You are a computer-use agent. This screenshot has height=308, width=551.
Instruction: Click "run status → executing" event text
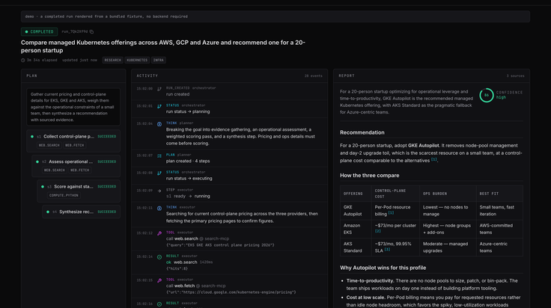click(189, 179)
